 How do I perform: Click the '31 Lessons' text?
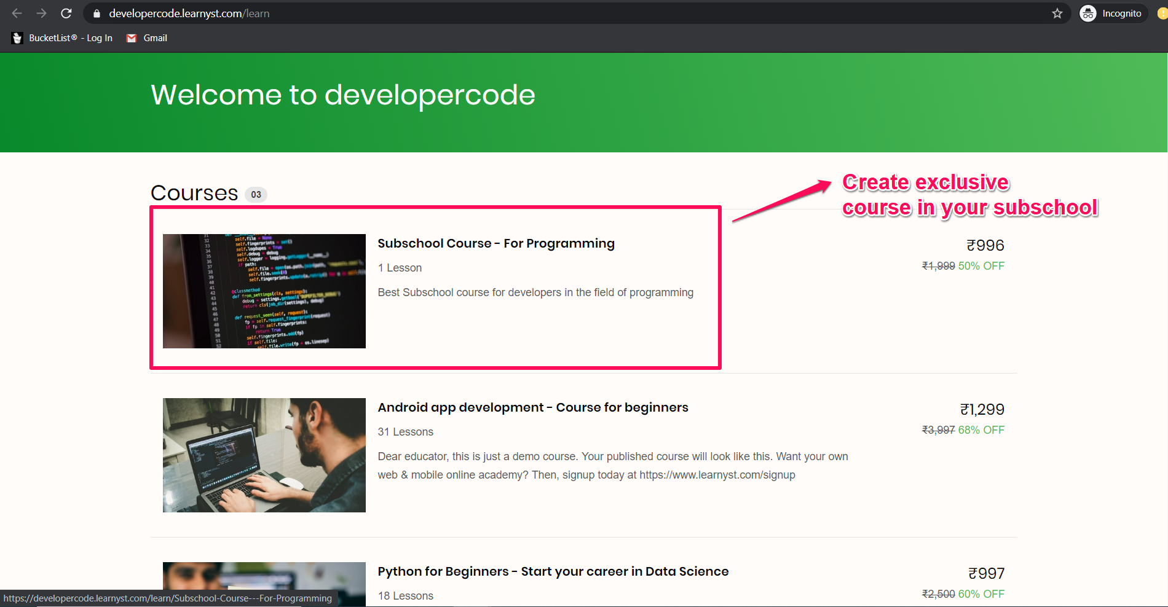405,432
